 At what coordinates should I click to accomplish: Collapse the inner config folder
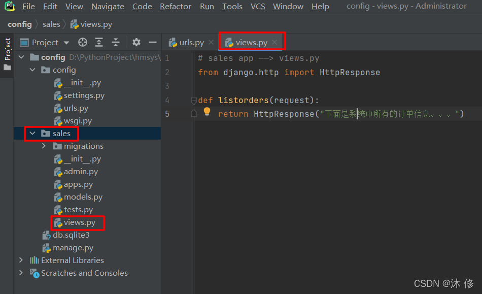click(x=32, y=70)
